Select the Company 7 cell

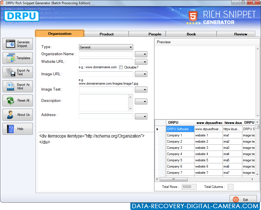(180, 173)
